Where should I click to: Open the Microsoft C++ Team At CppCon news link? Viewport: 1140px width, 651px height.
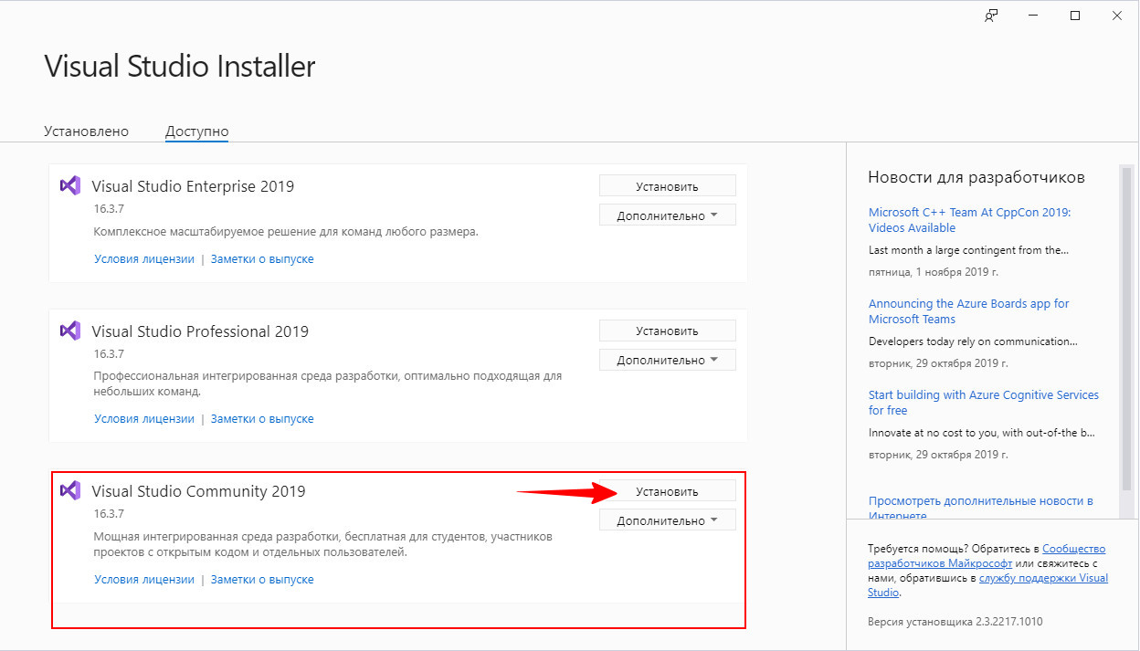(969, 220)
